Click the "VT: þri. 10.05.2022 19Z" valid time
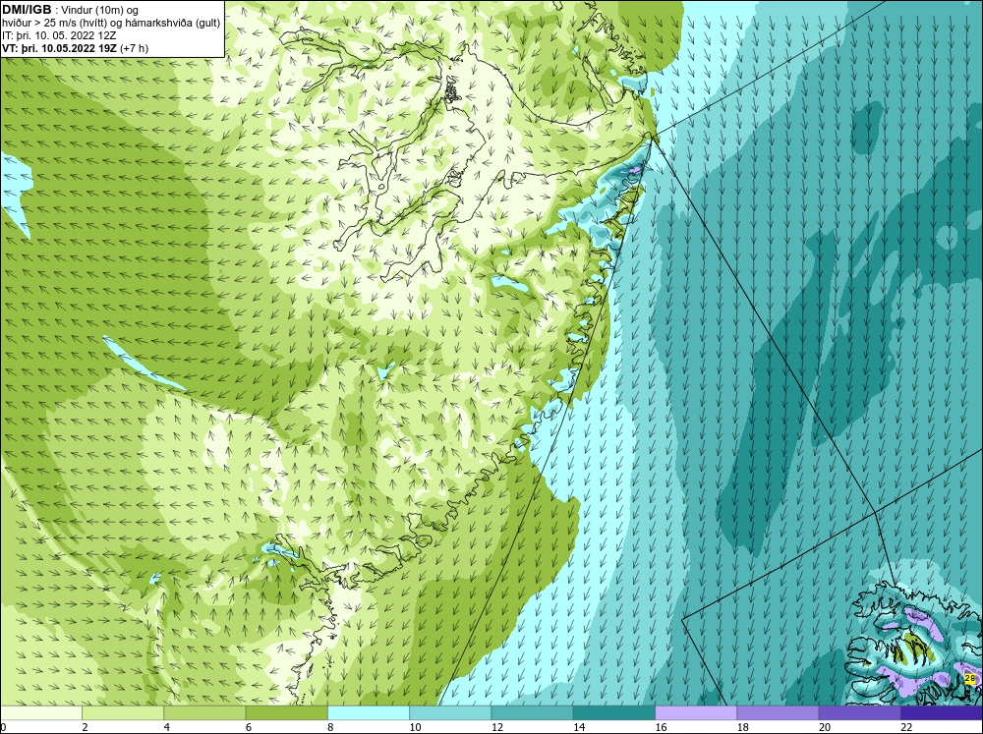This screenshot has height=734, width=983. pyautogui.click(x=60, y=48)
